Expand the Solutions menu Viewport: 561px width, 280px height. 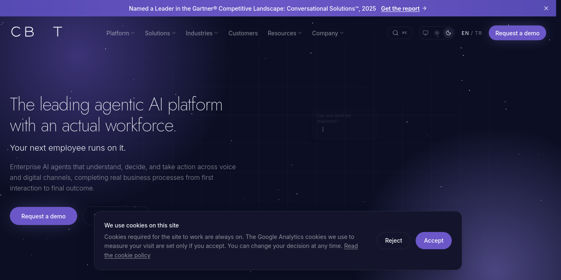160,33
